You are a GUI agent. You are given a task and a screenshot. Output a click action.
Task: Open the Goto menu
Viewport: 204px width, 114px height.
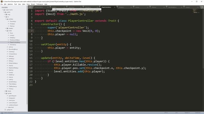click(24, 4)
